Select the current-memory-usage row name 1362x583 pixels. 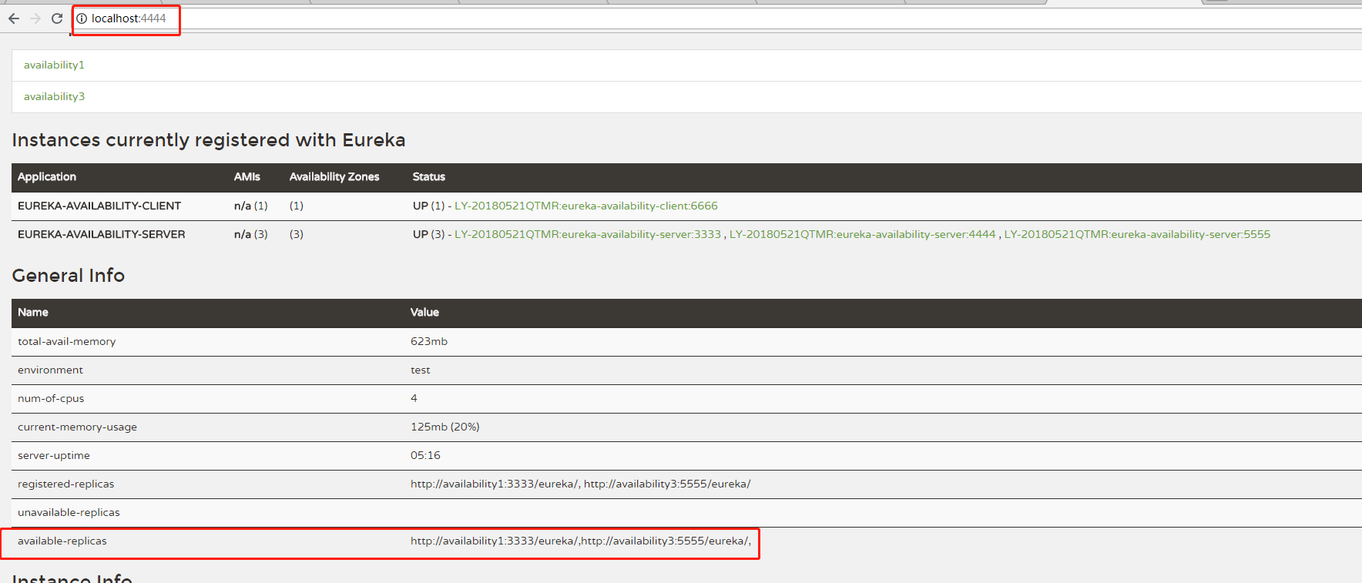77,427
